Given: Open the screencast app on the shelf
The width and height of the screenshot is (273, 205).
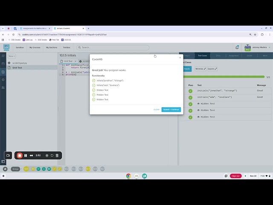Looking at the screenshot, I should point(144,176).
